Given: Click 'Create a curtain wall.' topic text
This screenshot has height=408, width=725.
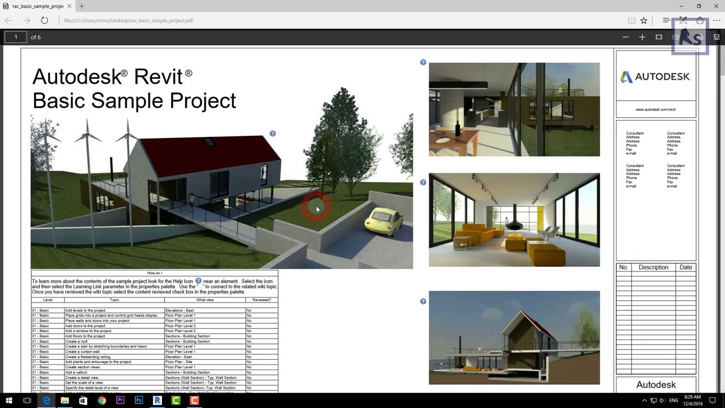Looking at the screenshot, I should [83, 352].
